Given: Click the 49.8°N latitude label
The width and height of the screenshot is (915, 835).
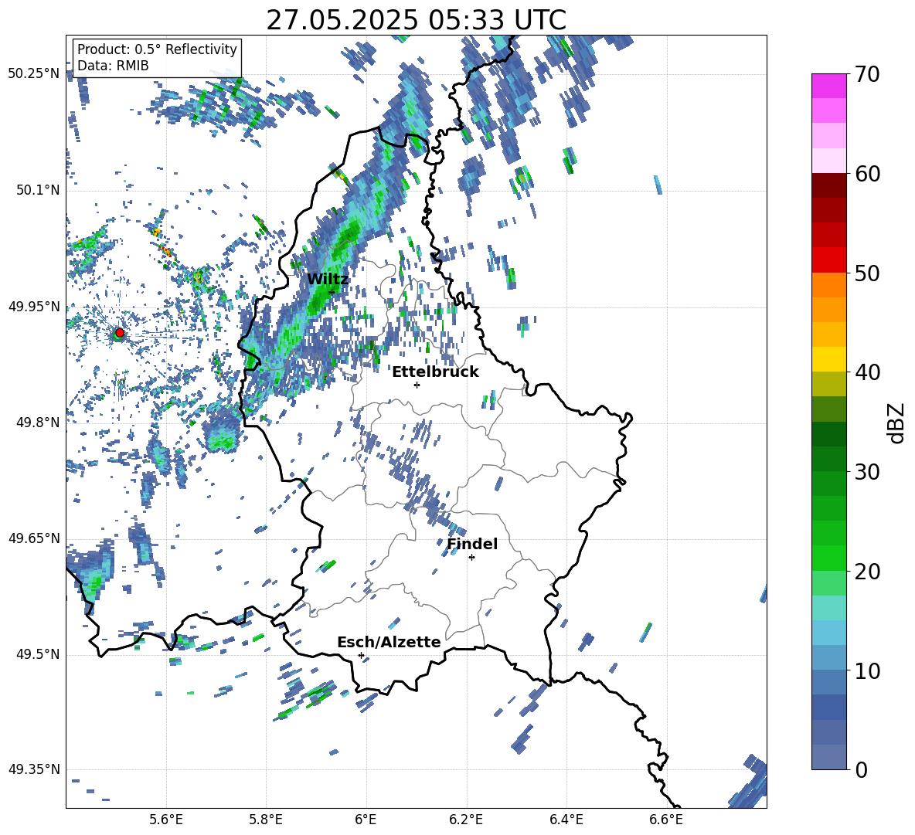Looking at the screenshot, I should click(38, 423).
